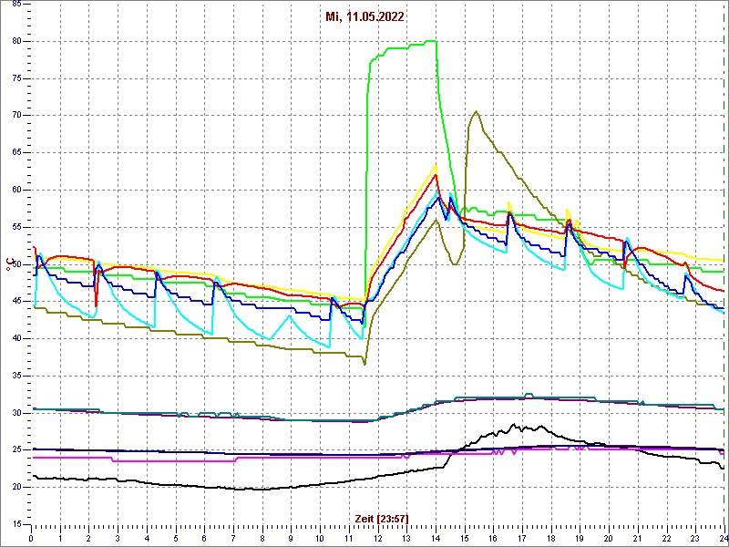Click hour 3 on the time axis
This screenshot has height=547, width=729.
click(x=118, y=539)
